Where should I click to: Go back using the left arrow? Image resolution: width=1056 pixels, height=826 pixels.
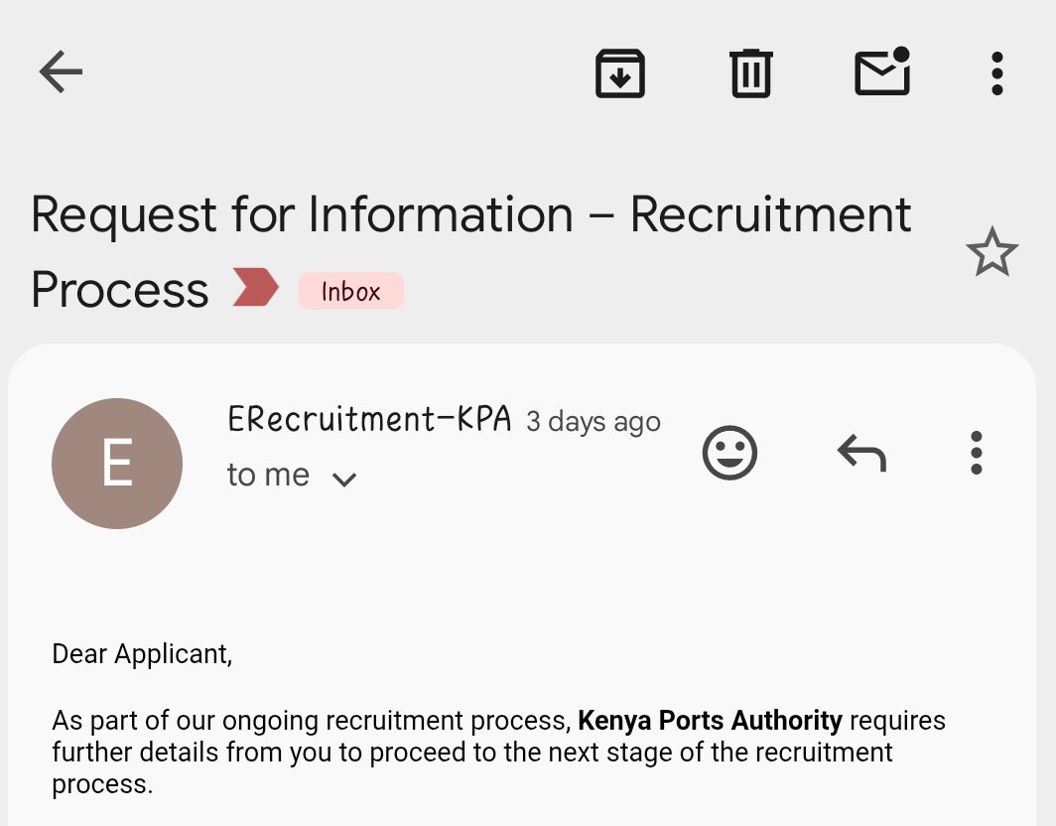tap(61, 72)
